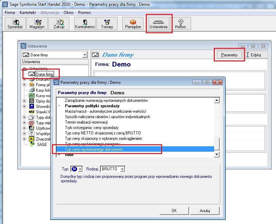
Task: Select Termin realizacji rezerwacji parameter
Action: (86, 122)
